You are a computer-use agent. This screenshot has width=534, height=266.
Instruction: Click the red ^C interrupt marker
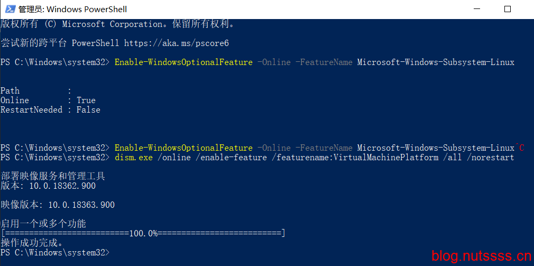pyautogui.click(x=519, y=148)
